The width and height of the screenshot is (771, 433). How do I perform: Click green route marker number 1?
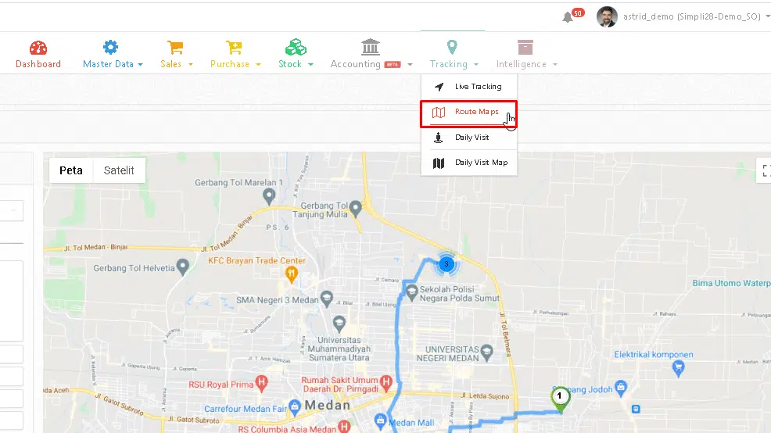point(560,399)
